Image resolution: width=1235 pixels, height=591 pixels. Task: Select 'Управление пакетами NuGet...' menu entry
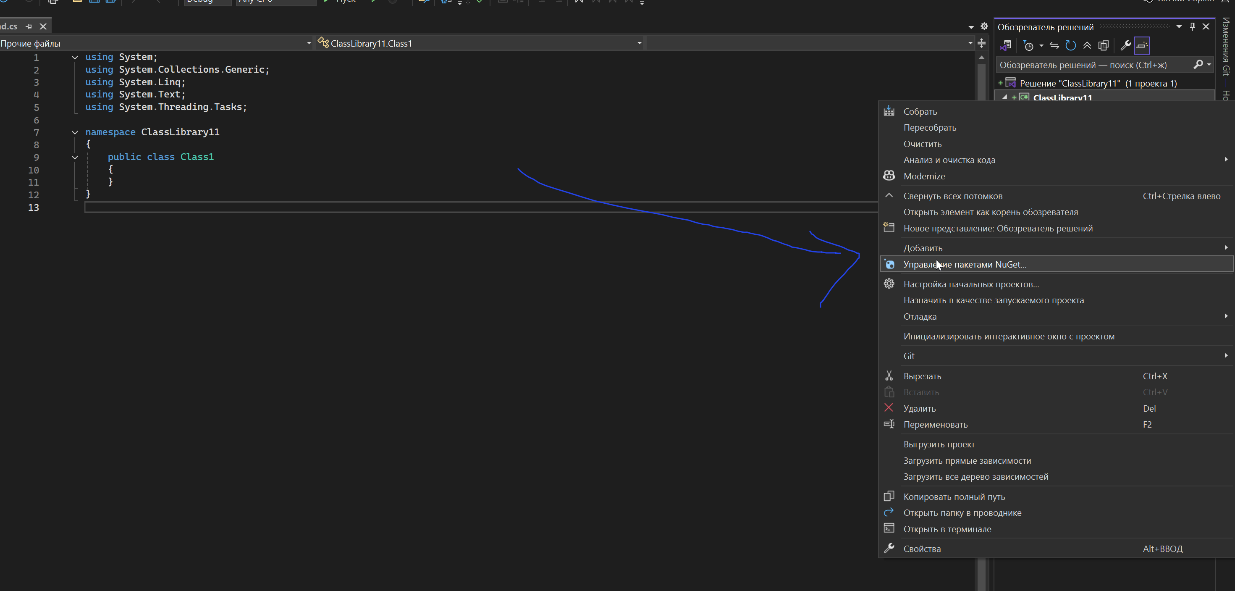[x=965, y=264]
